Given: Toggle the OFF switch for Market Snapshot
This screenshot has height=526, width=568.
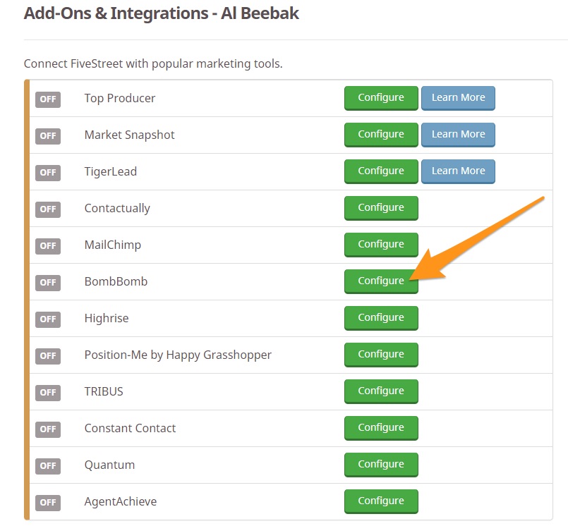Looking at the screenshot, I should tap(48, 136).
